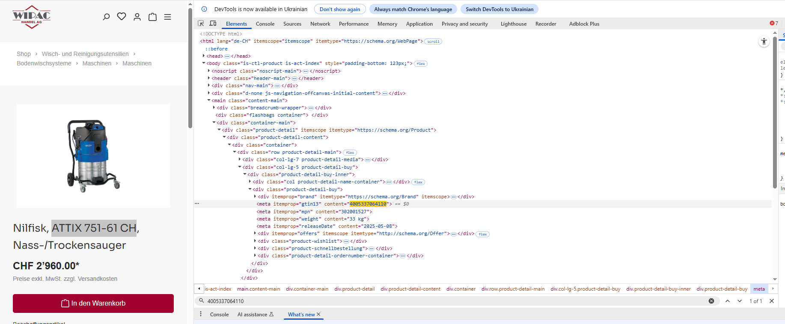This screenshot has height=324, width=785.
Task: Click the Elements panel vertical scrollbar
Action: tap(775, 113)
